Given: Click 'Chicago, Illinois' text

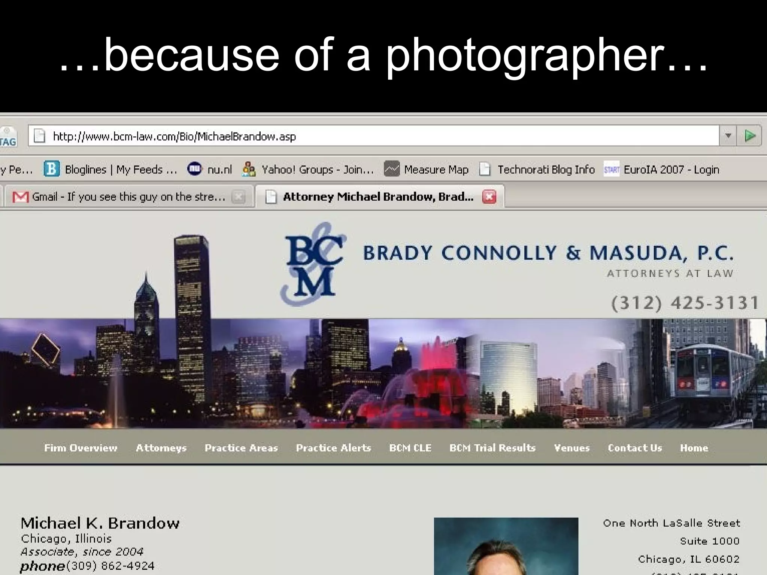Looking at the screenshot, I should pyautogui.click(x=66, y=539).
